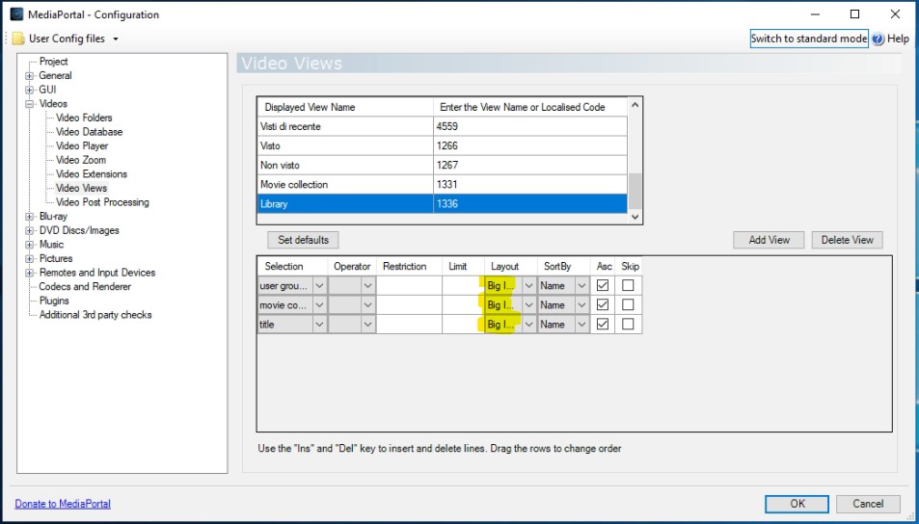Click the Help label in toolbar
The image size is (919, 524).
[x=898, y=39]
